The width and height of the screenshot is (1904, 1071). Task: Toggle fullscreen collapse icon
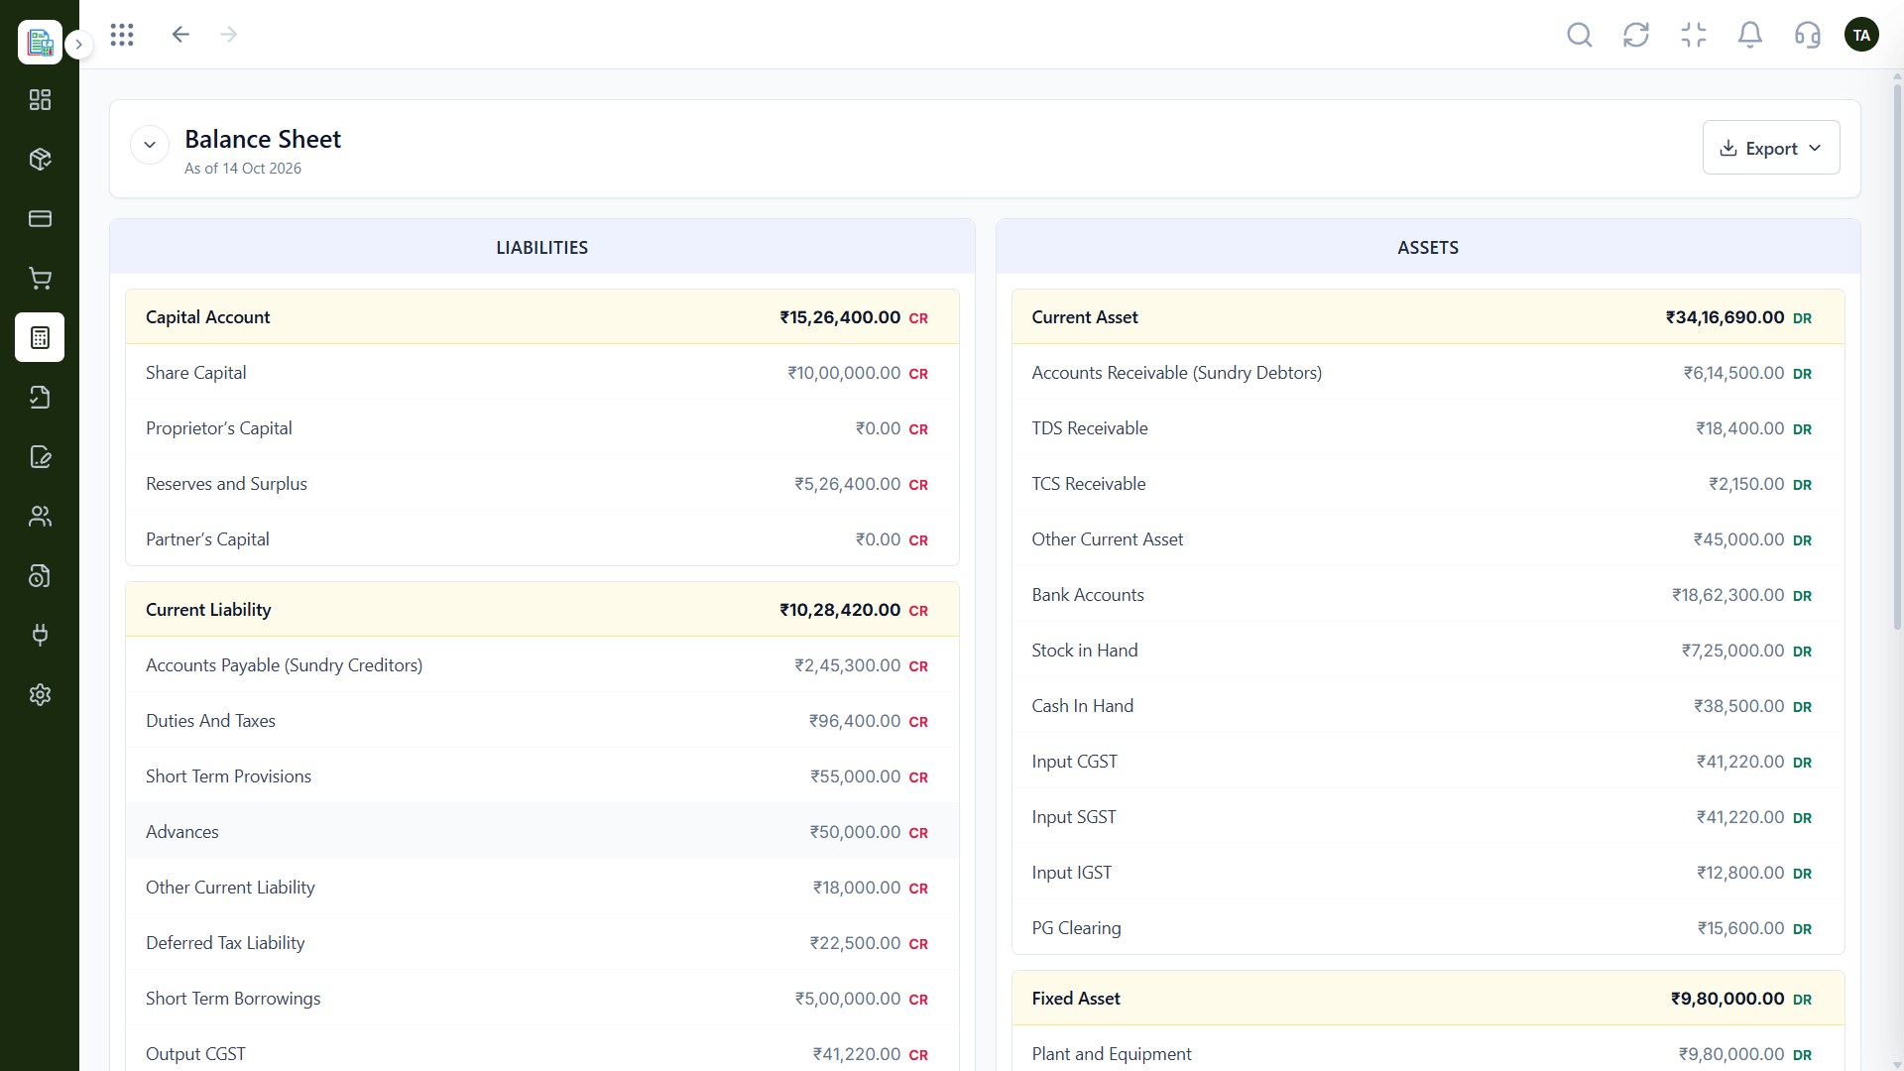click(1694, 36)
